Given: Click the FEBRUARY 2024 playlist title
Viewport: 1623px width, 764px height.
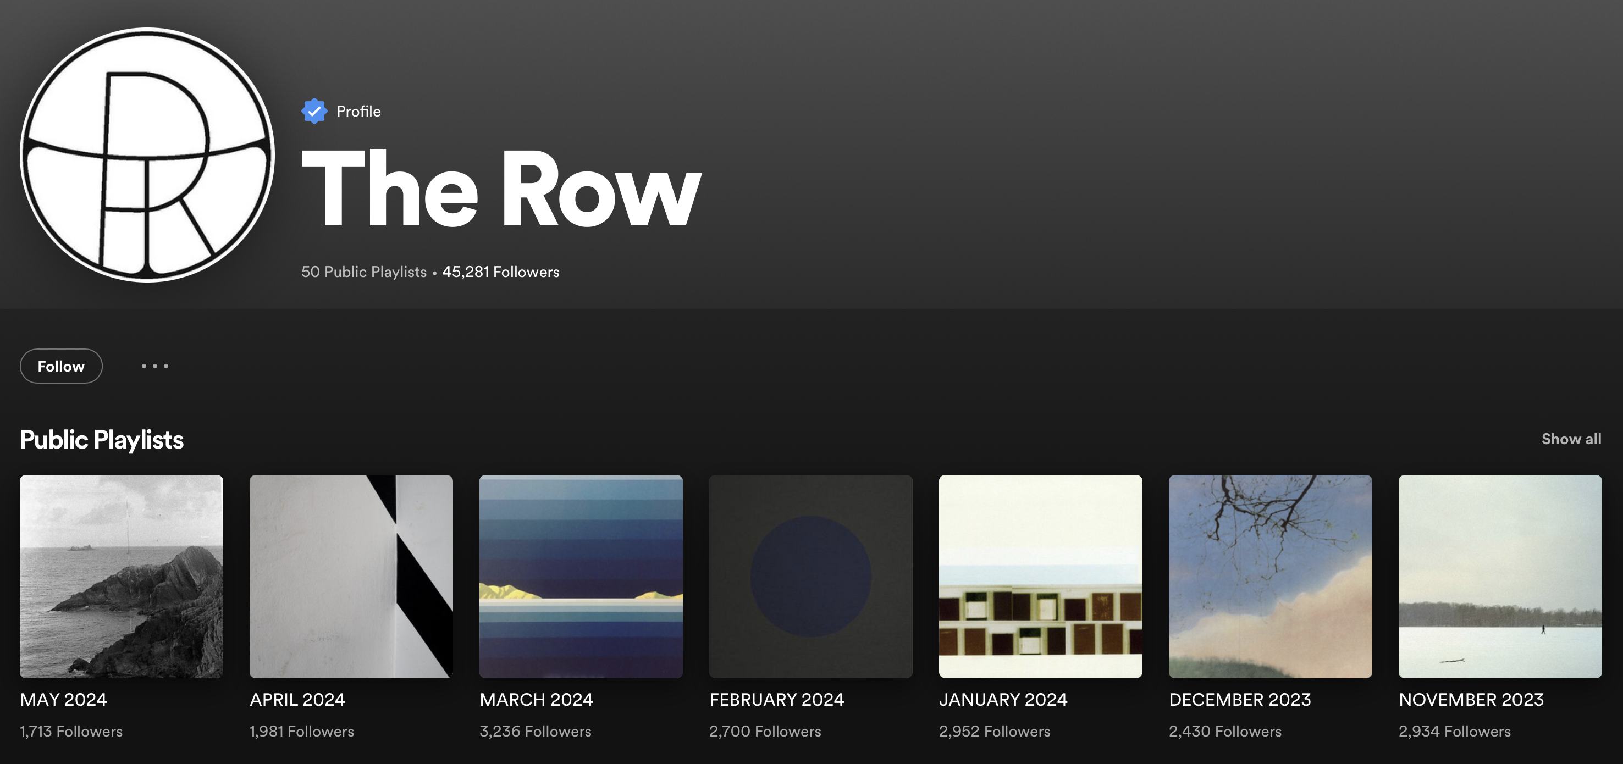Looking at the screenshot, I should click(x=776, y=700).
